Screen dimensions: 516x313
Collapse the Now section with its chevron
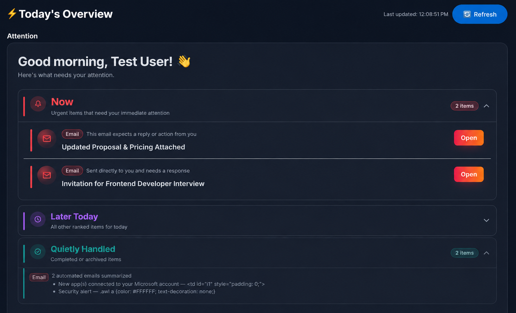pyautogui.click(x=486, y=106)
